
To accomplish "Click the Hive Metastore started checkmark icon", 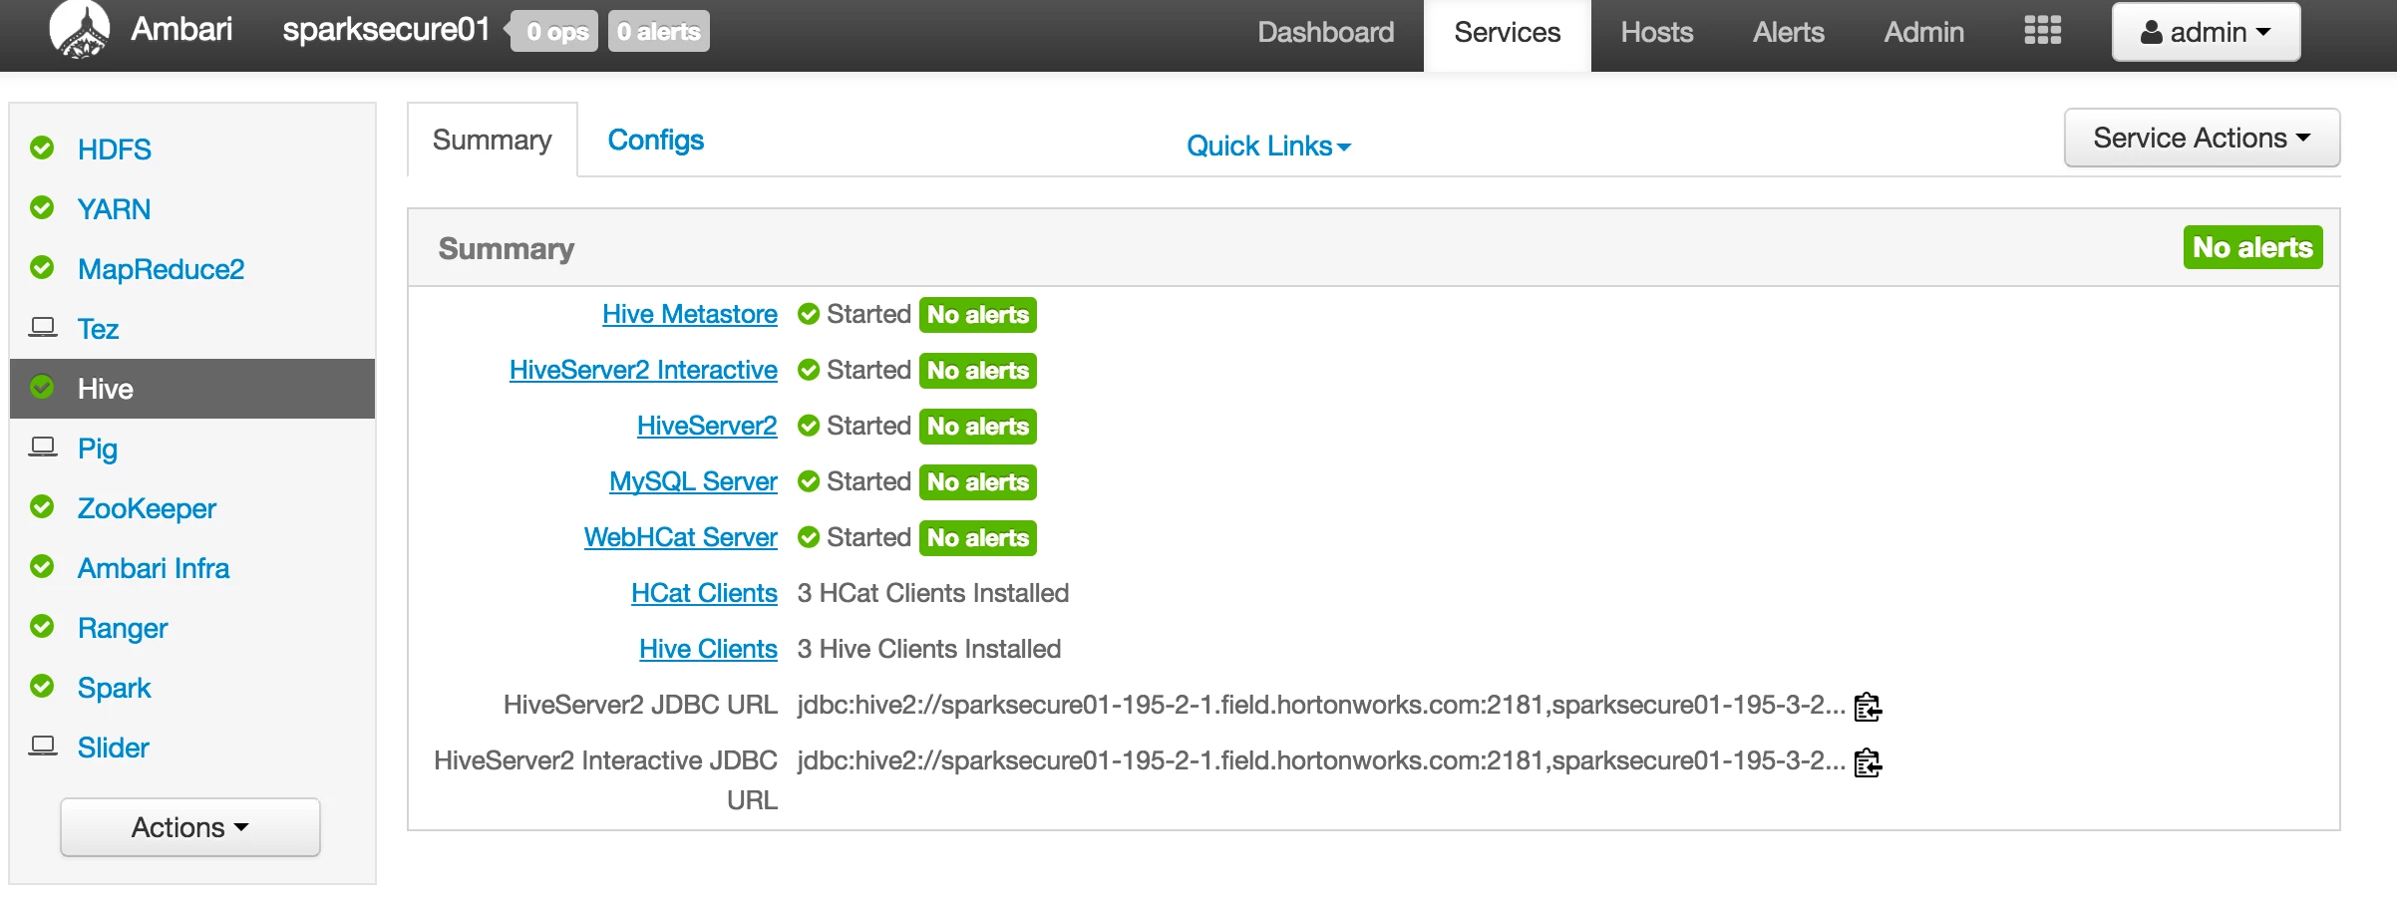I will pos(809,315).
